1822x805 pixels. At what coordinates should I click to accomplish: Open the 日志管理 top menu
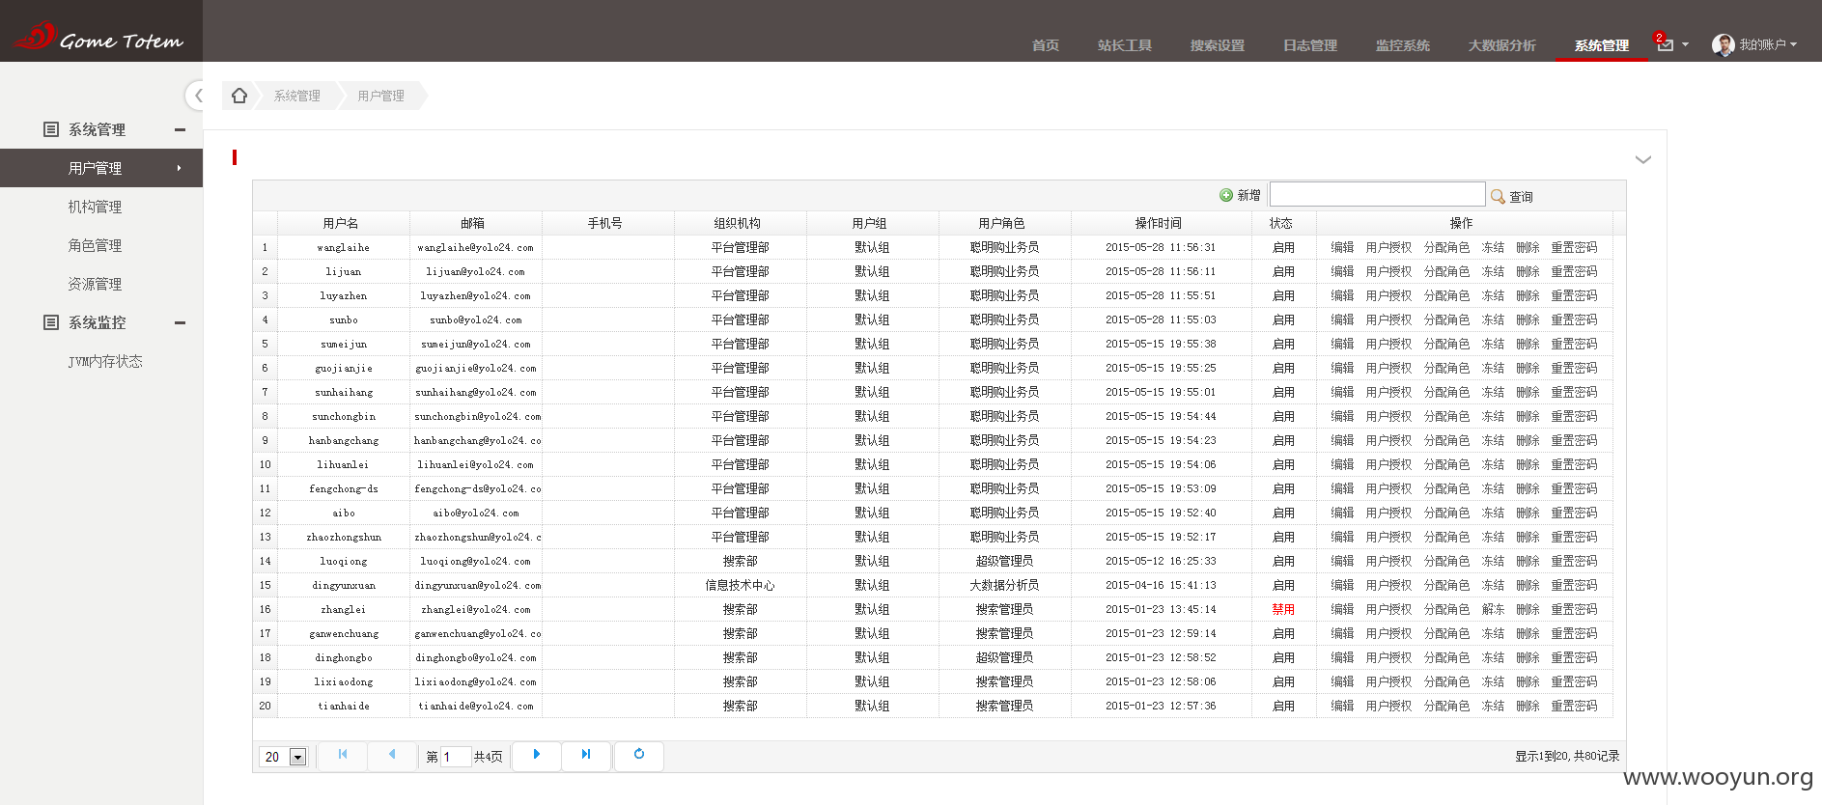(1310, 45)
